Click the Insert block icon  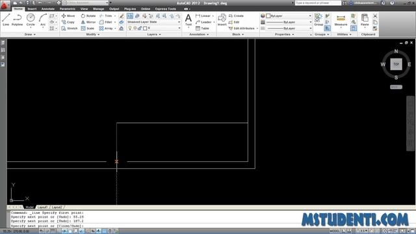pos(222,20)
